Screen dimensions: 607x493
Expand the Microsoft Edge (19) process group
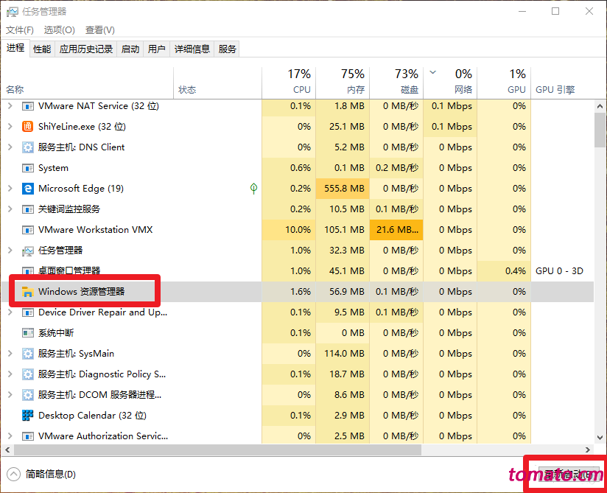10,188
